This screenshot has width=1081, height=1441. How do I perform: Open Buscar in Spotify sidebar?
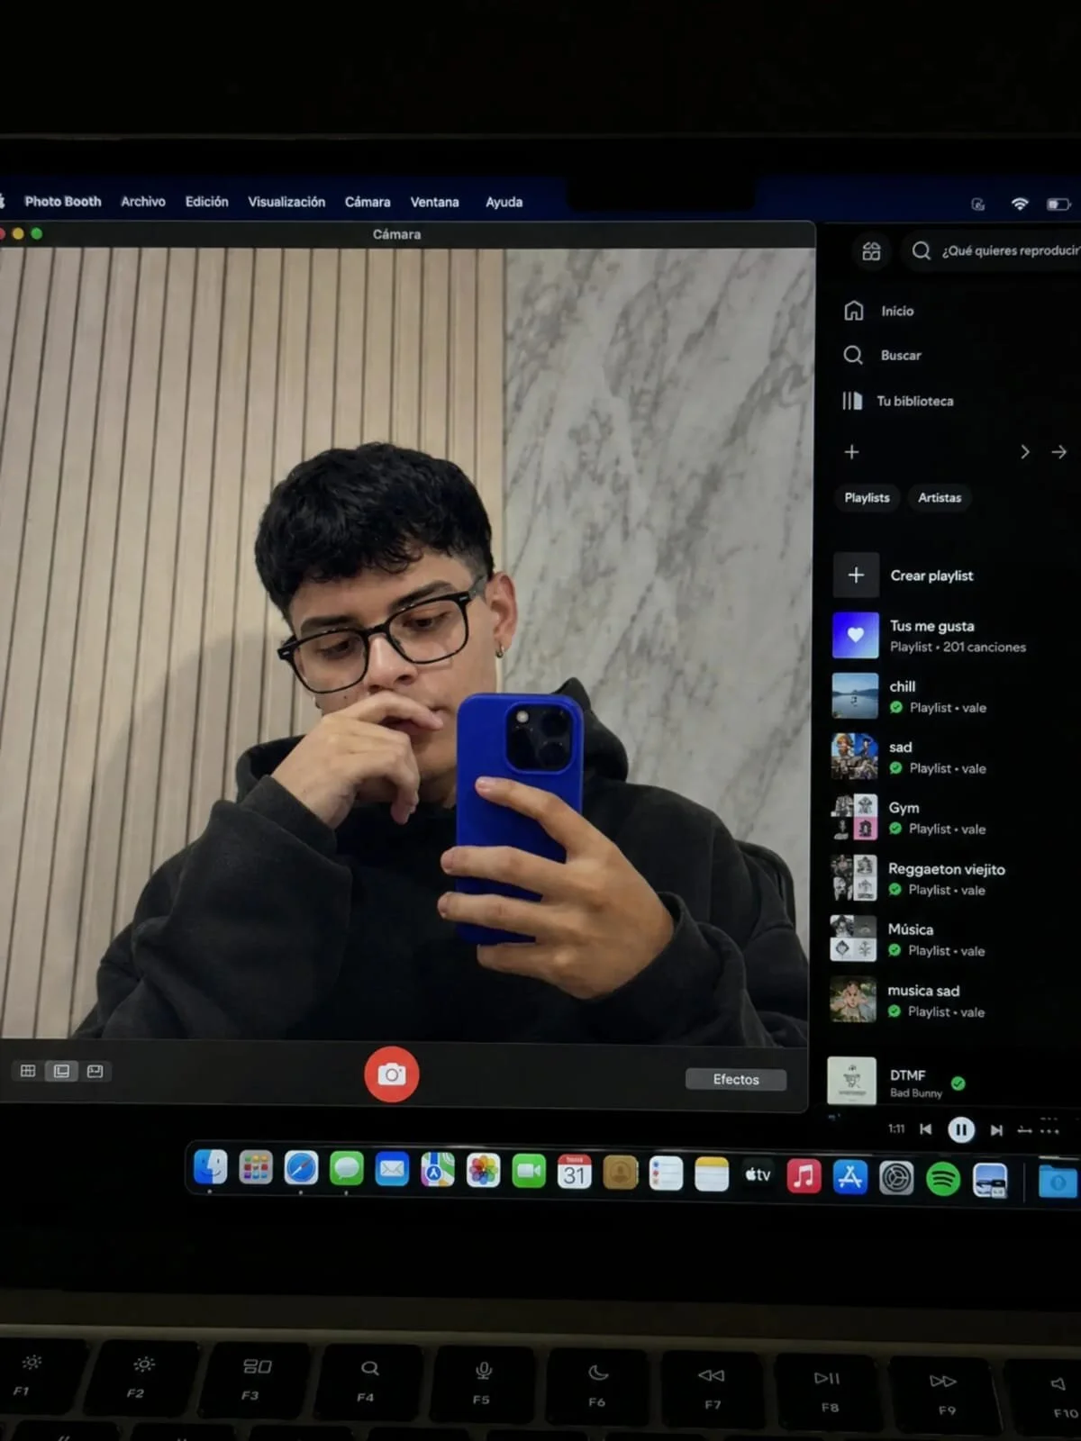[x=882, y=355]
